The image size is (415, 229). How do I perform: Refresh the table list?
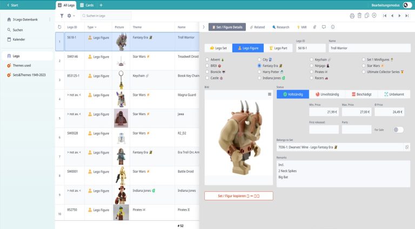(x=59, y=27)
